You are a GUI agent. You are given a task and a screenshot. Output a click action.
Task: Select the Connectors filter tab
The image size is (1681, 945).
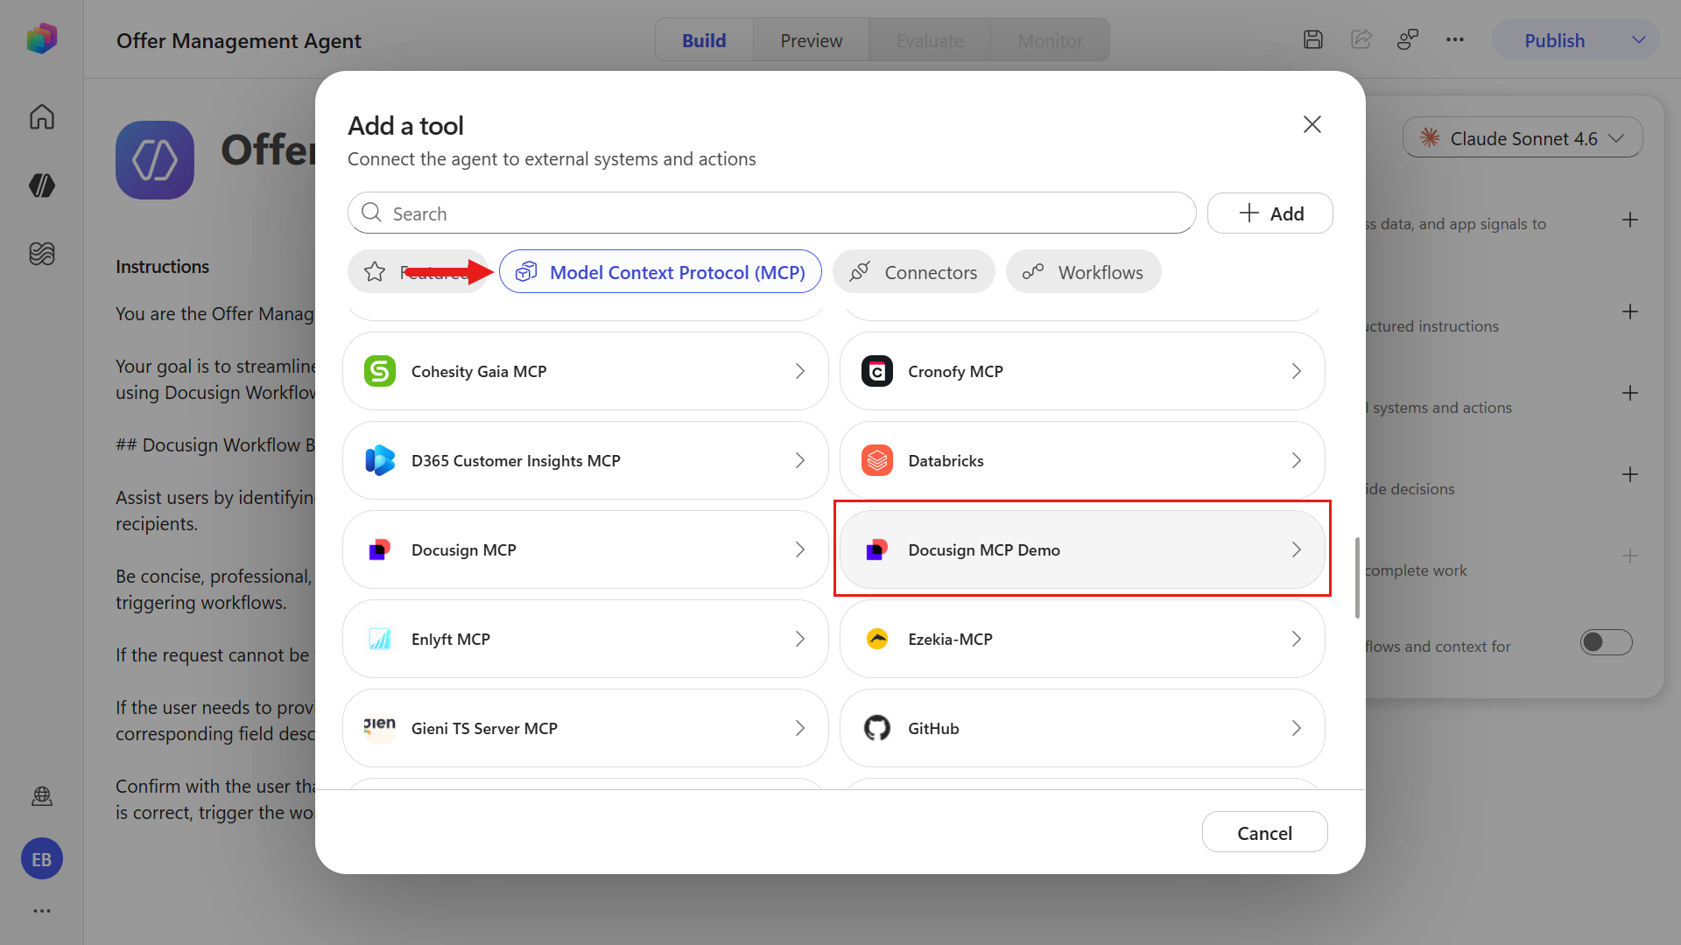pyautogui.click(x=914, y=272)
